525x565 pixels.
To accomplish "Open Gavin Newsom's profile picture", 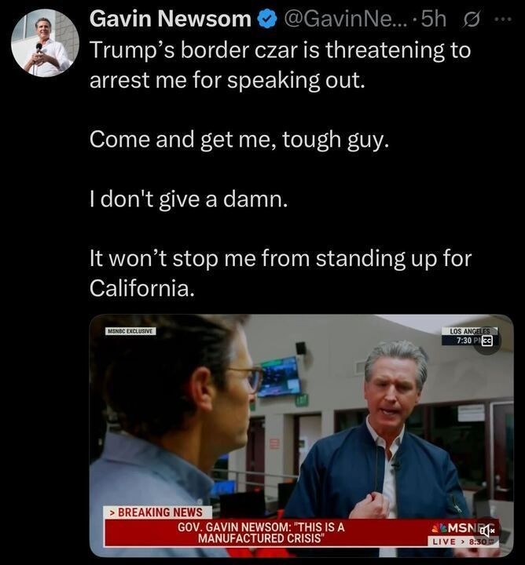I will (45, 43).
